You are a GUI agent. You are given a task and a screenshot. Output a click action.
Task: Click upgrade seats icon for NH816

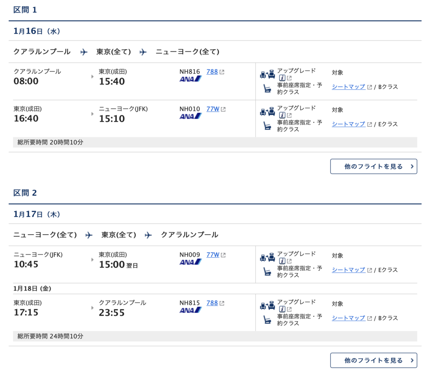tap(267, 74)
